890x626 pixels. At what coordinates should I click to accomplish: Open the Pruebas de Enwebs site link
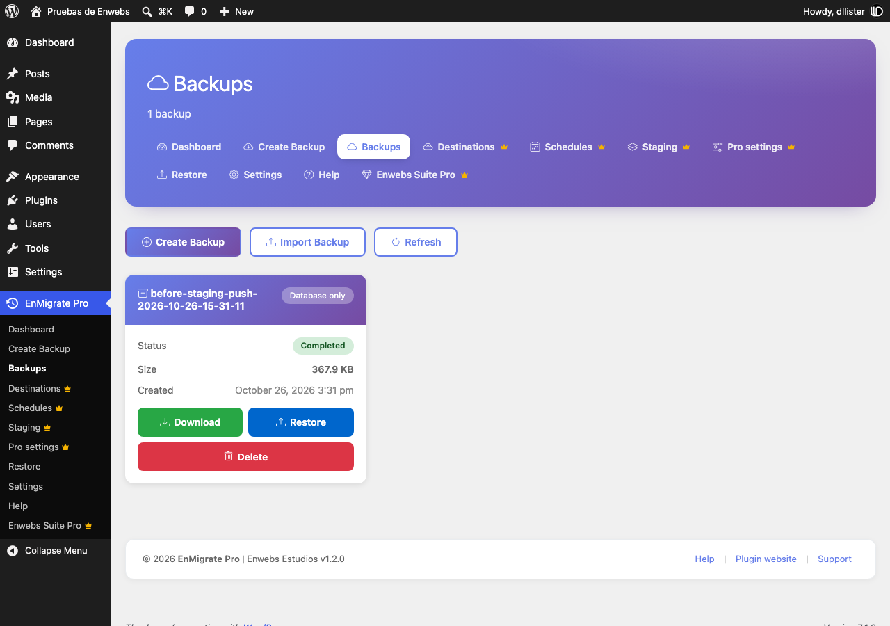coord(81,11)
